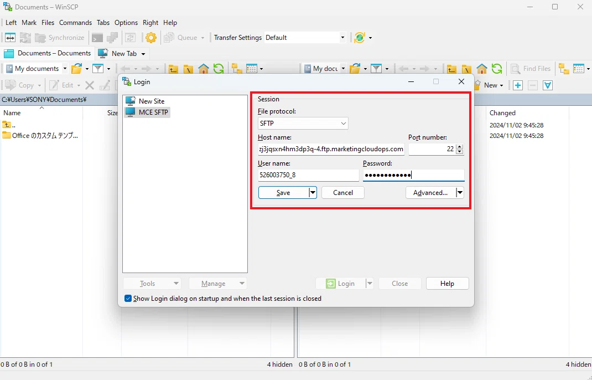The width and height of the screenshot is (592, 380).
Task: Open the left panel filter funnel icon
Action: pyautogui.click(x=98, y=69)
